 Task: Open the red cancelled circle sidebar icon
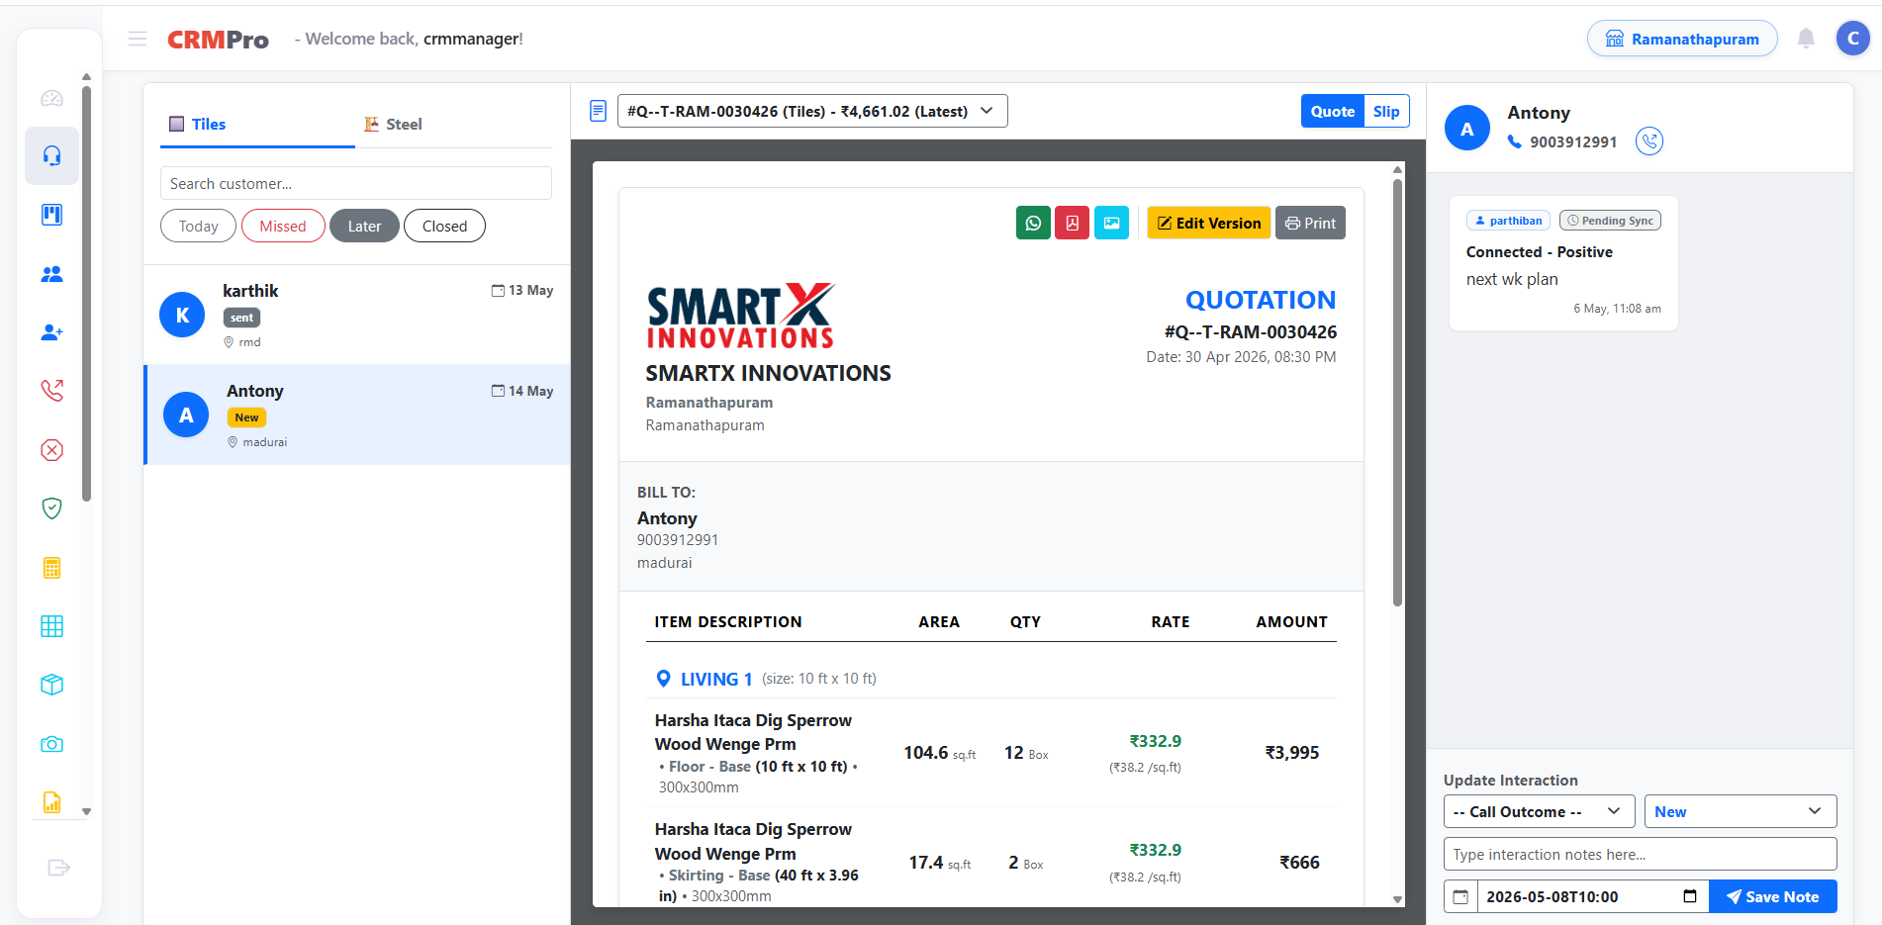[52, 450]
